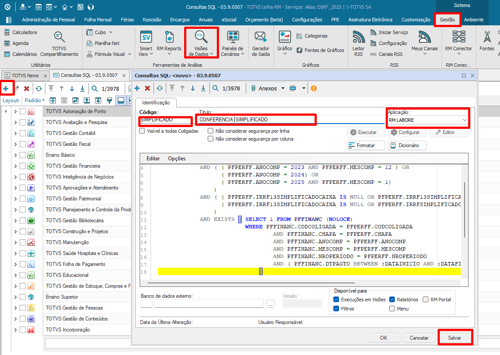Refresh the query list in the left toolbar

39,89
